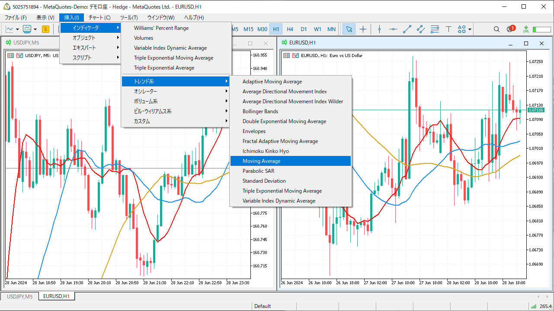
Task: Switch to M15 timeframe
Action: [x=248, y=29]
